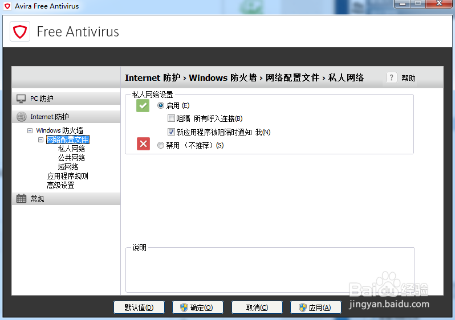Collapse the 网络配置文件 tree node
The width and height of the screenshot is (455, 320).
point(40,140)
